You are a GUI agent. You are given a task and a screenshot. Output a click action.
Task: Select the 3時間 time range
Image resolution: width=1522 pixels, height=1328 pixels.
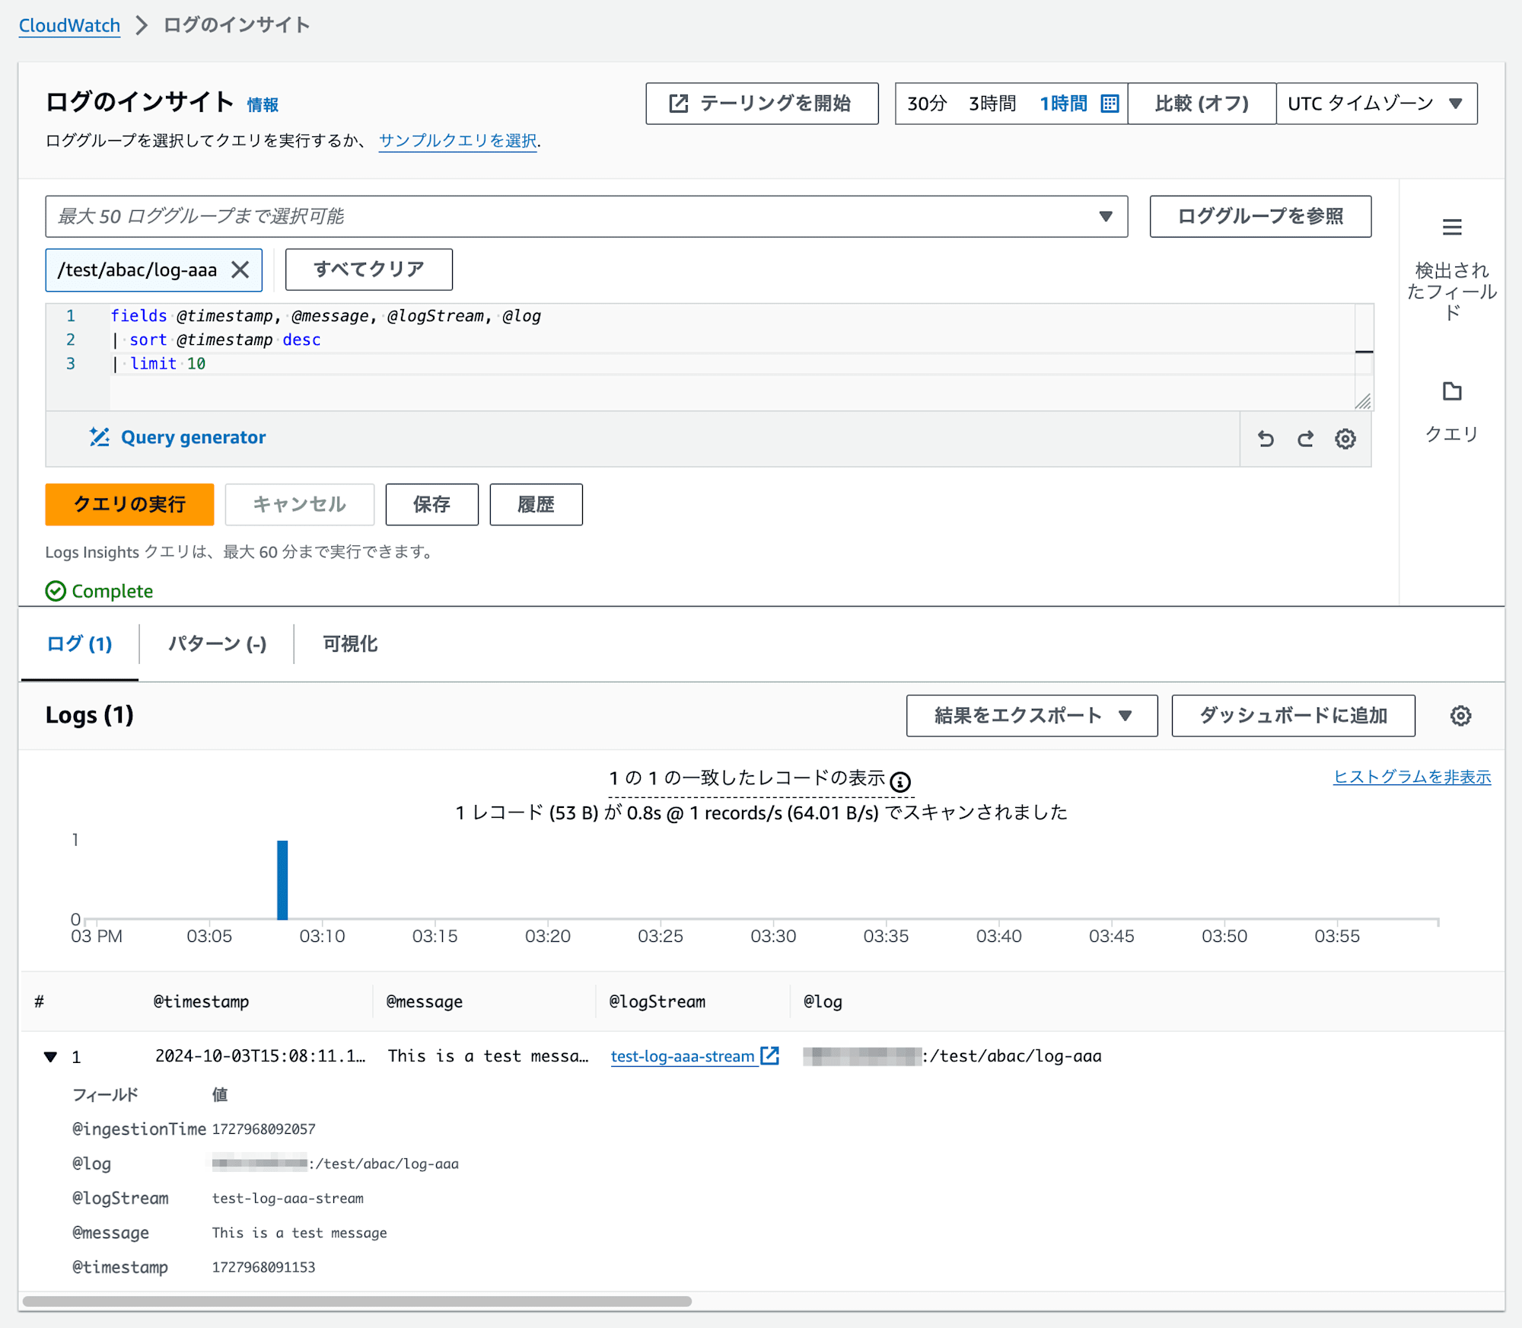[992, 104]
